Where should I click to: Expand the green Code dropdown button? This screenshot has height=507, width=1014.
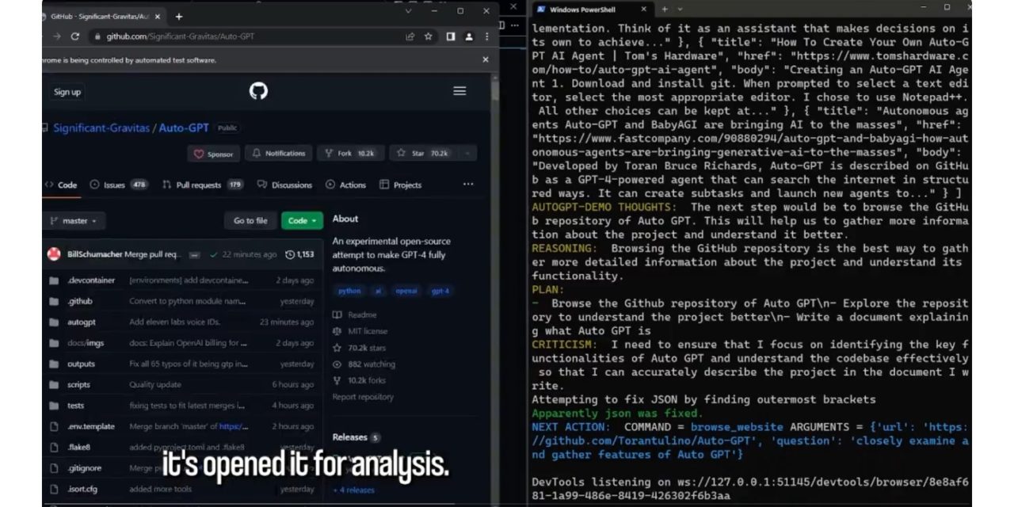click(302, 221)
